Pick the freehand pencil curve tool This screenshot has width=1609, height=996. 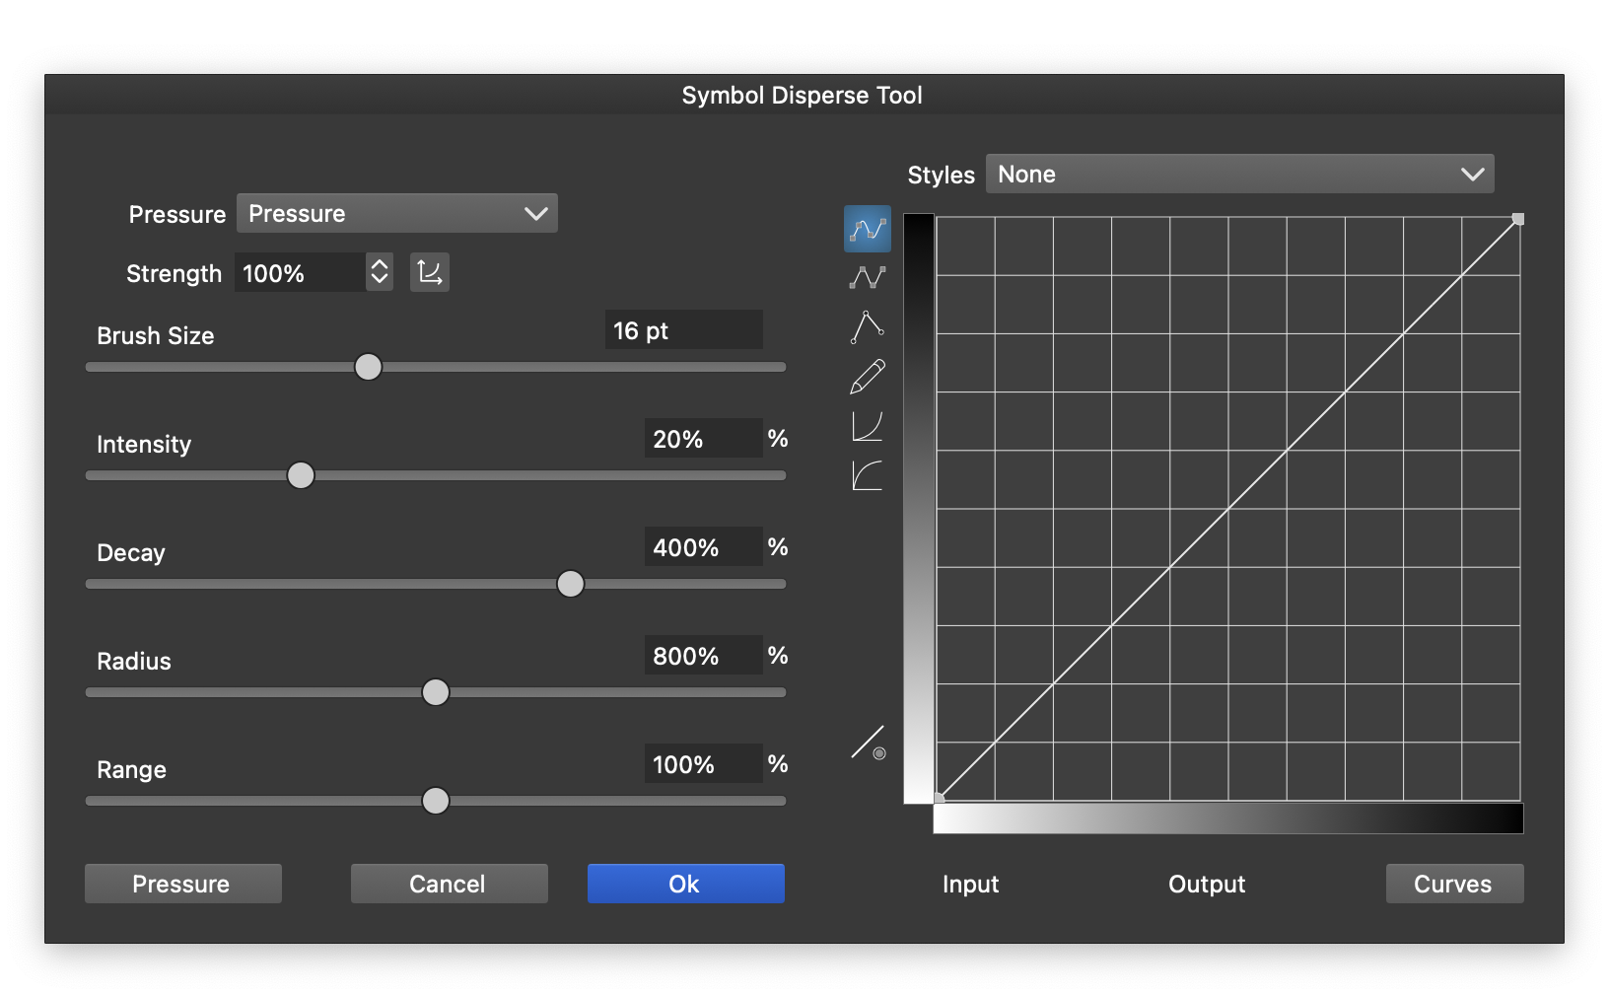click(868, 377)
